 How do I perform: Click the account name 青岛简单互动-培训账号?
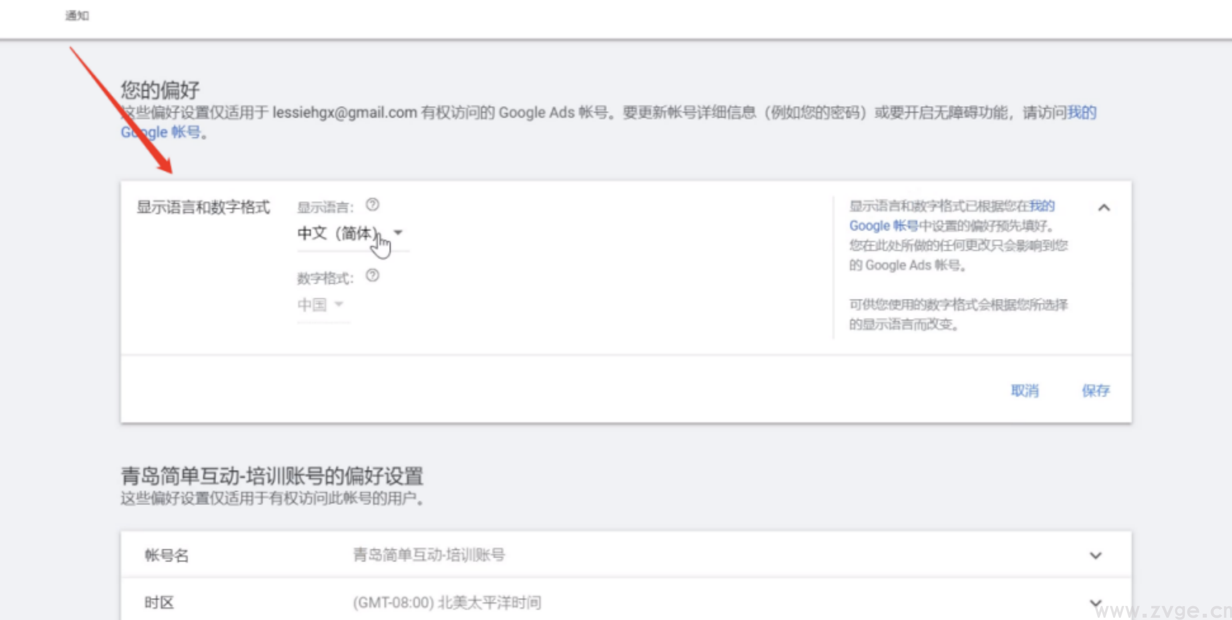[x=430, y=555]
